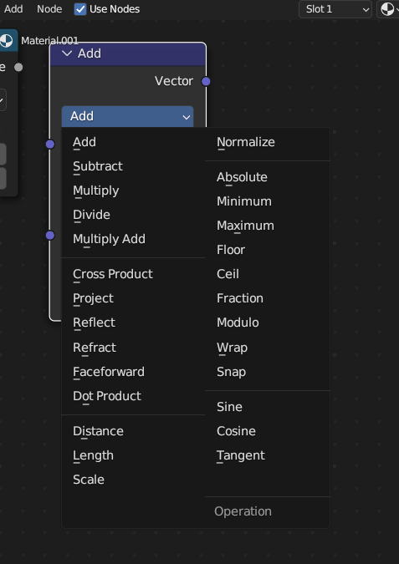Image resolution: width=399 pixels, height=564 pixels.
Task: Select the Multiply operation
Action: coord(133,191)
